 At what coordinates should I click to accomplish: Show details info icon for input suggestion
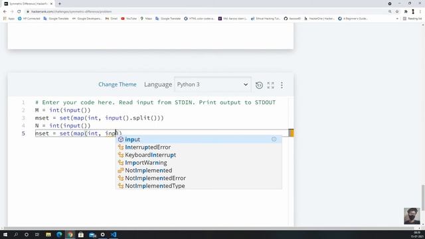[x=274, y=139]
